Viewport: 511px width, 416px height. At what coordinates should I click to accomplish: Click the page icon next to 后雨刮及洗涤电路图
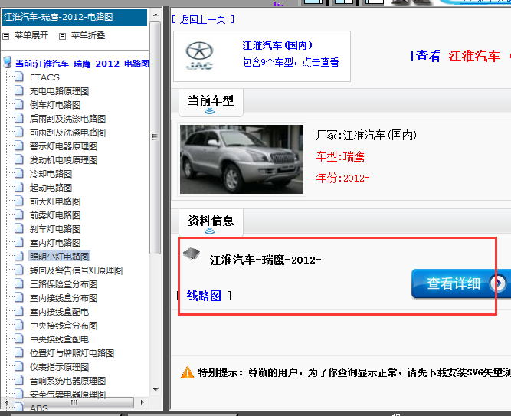(x=19, y=118)
